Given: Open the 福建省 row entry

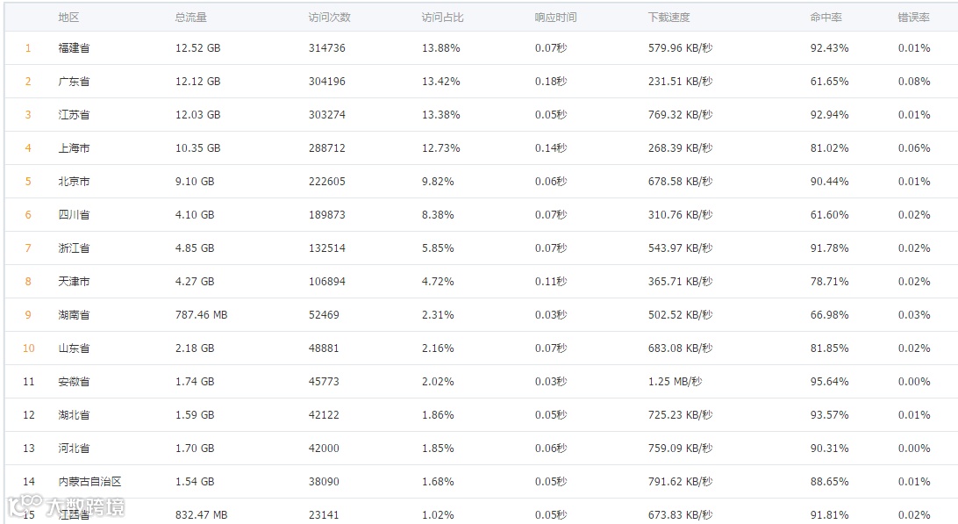Looking at the screenshot, I should pos(74,48).
